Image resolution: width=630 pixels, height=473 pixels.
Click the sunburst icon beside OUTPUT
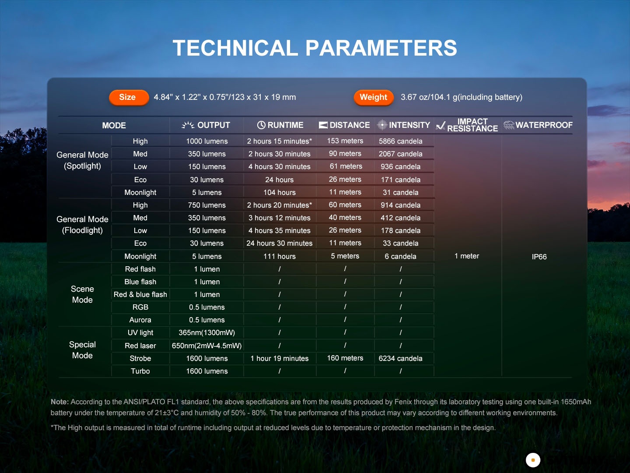click(188, 125)
